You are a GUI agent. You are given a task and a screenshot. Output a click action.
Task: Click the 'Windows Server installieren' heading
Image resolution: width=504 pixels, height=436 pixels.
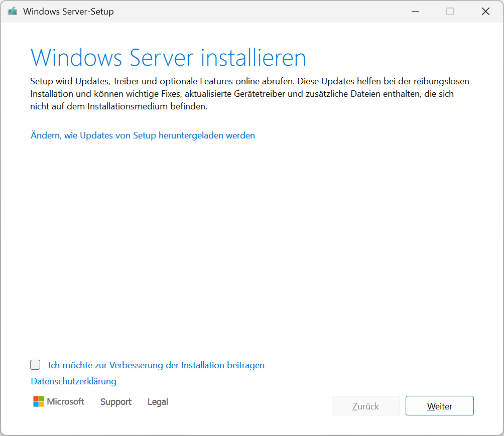(x=168, y=58)
